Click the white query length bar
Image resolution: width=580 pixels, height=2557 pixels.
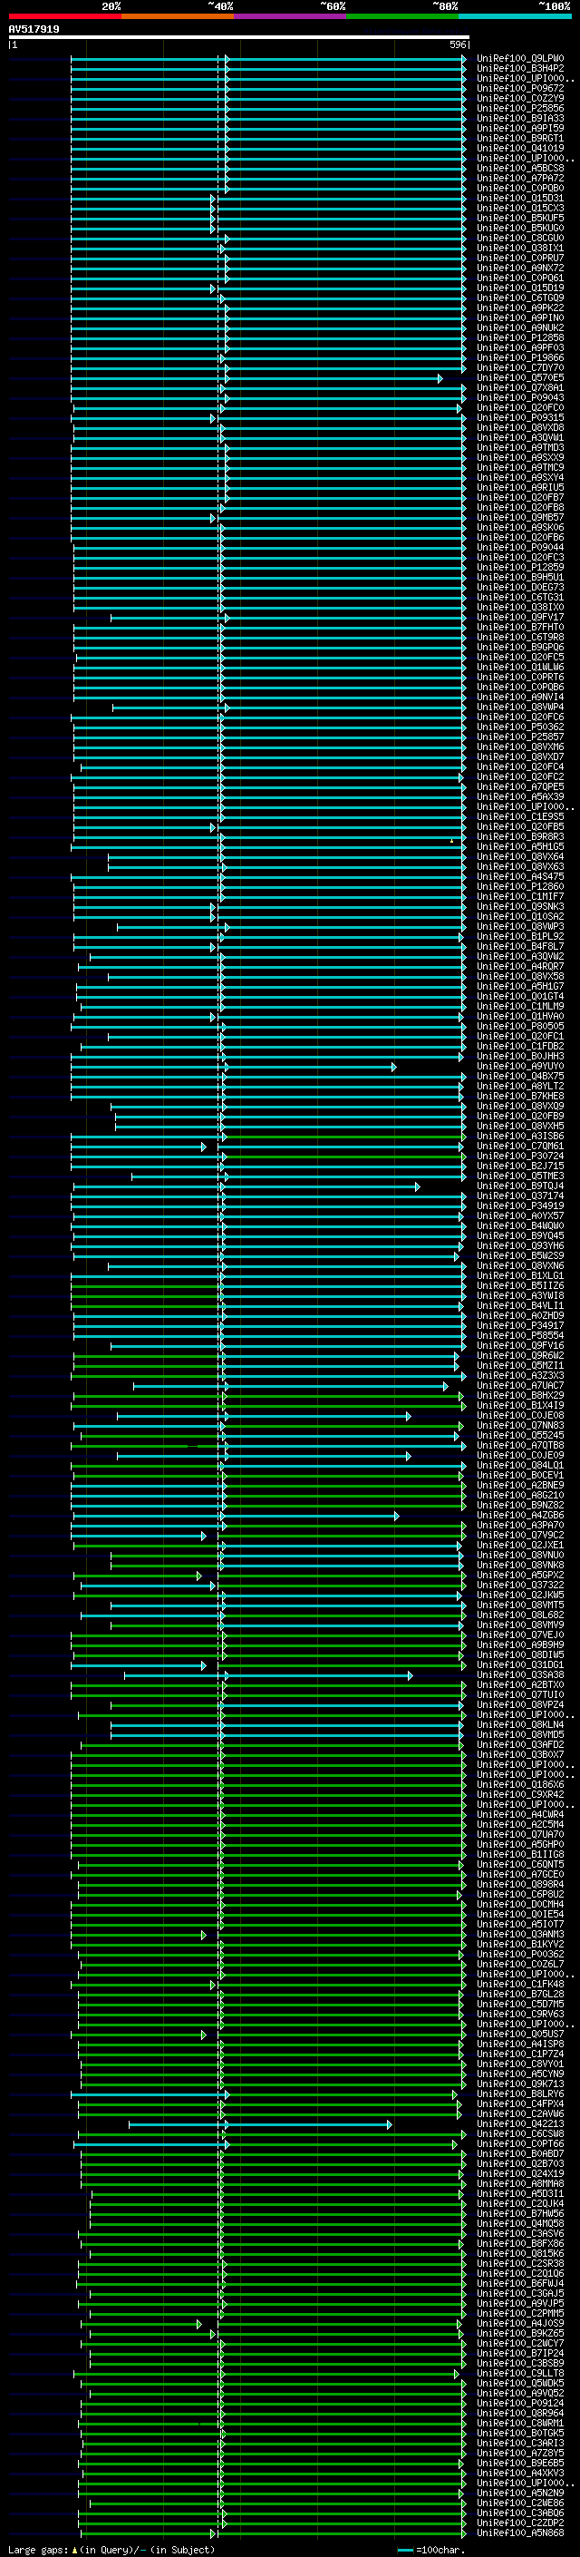pyautogui.click(x=239, y=38)
